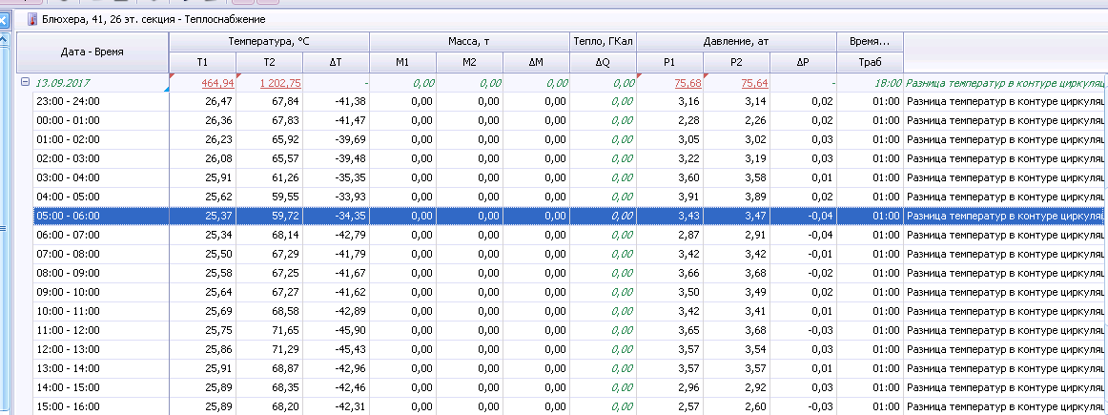Click ΔT value -34,35 in highlighted row

click(x=351, y=217)
